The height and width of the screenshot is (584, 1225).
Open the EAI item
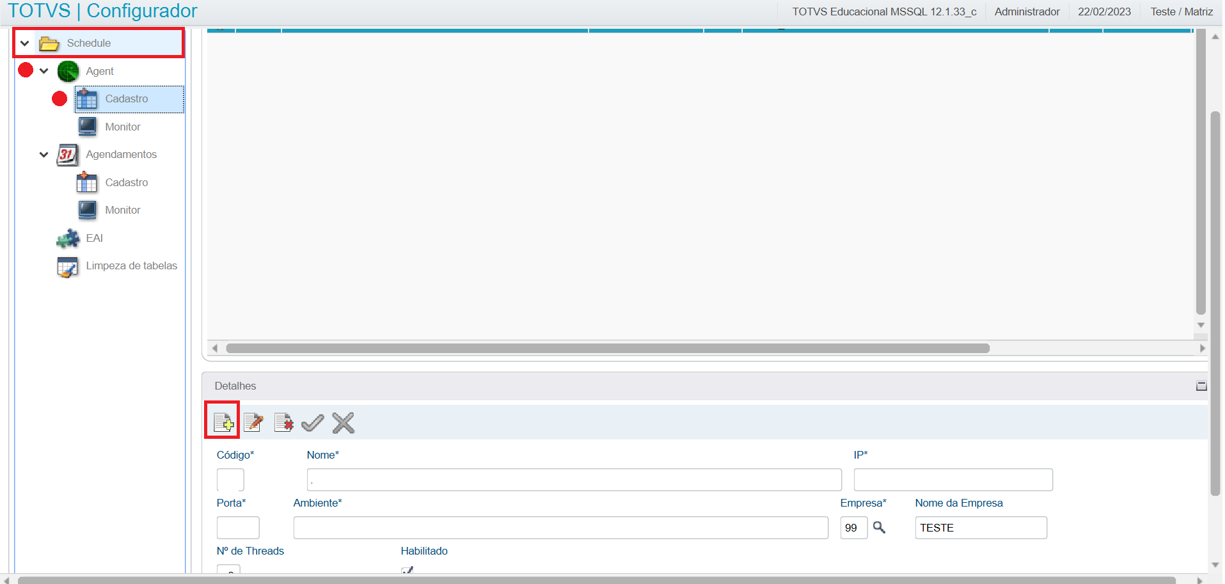pyautogui.click(x=95, y=238)
